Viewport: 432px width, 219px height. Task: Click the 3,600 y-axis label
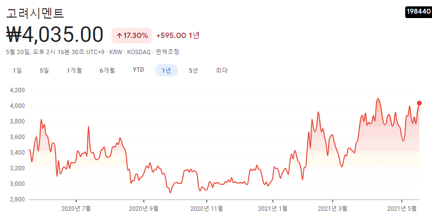[x=18, y=137]
